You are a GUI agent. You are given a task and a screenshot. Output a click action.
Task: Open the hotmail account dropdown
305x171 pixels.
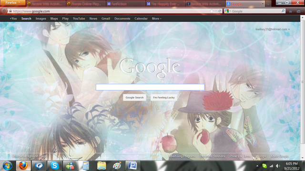click(273, 29)
